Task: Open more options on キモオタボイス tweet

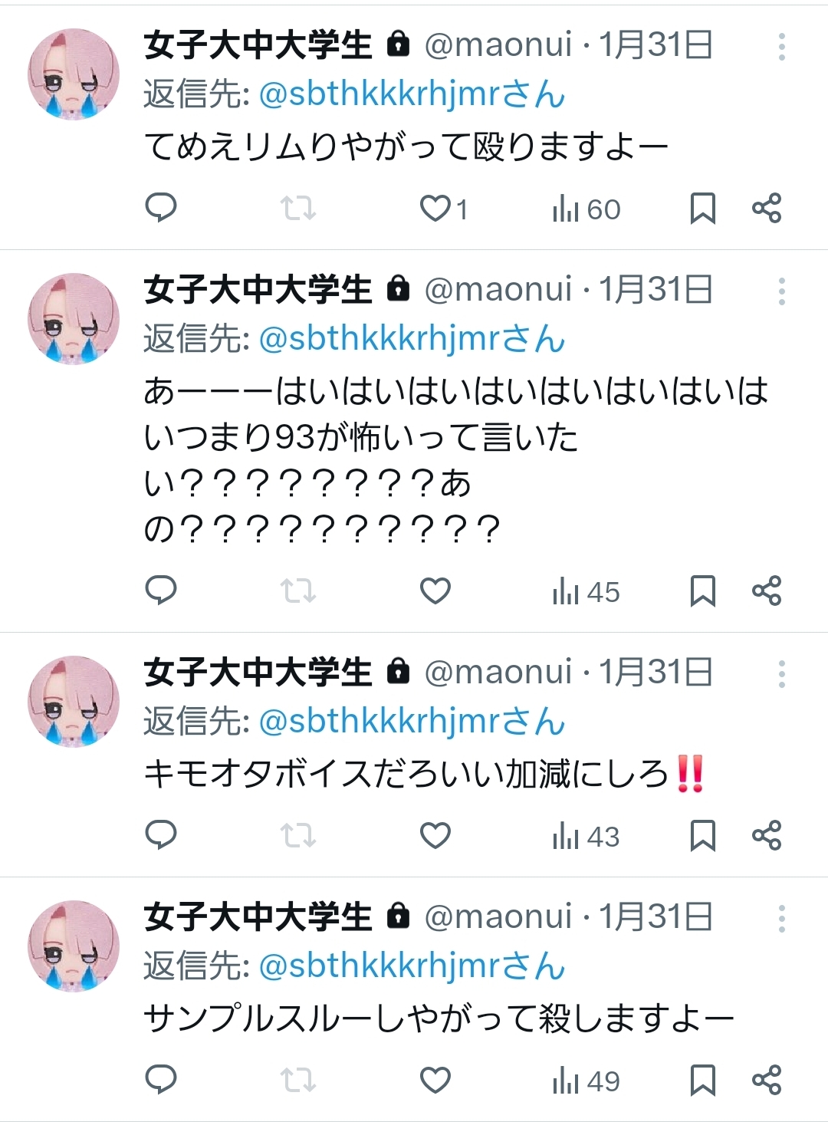Action: pyautogui.click(x=781, y=673)
